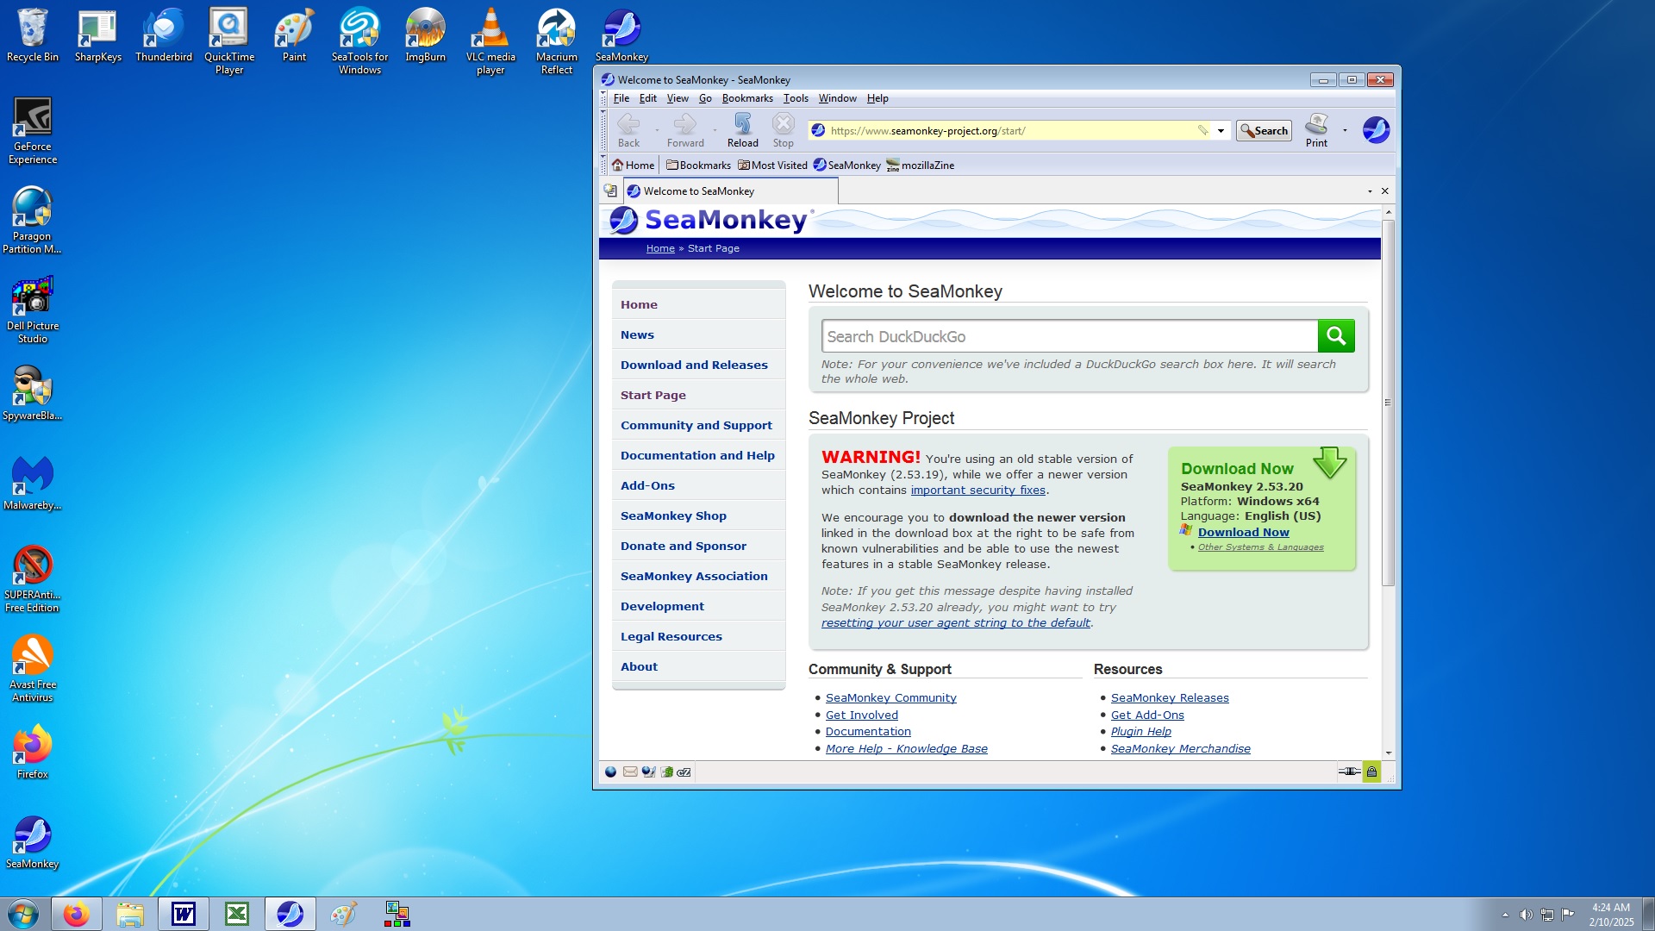Screen dimensions: 1655x931
Task: Open Community and Support sidebar link
Action: coord(696,425)
